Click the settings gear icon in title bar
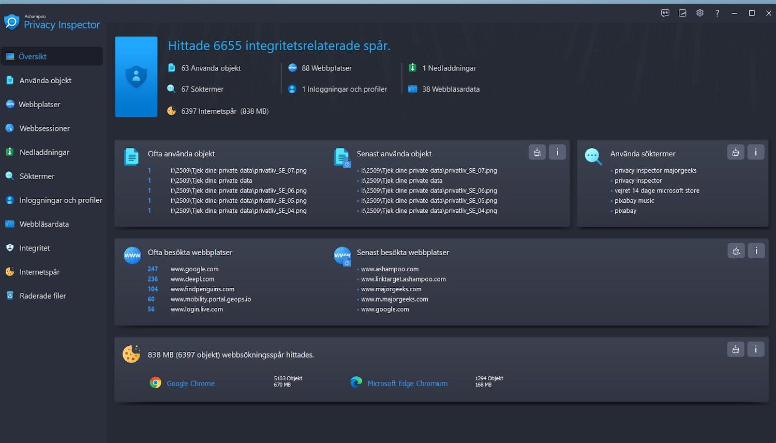 [x=699, y=13]
